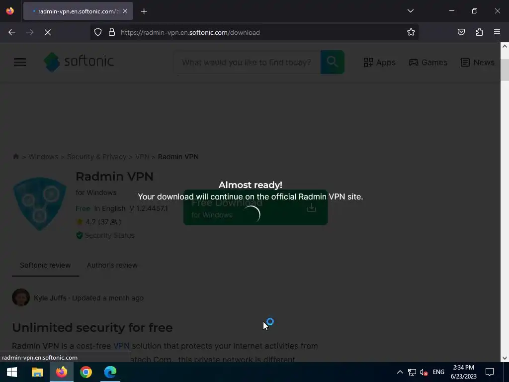Save page to Pocket
This screenshot has height=382, width=509.
461,32
